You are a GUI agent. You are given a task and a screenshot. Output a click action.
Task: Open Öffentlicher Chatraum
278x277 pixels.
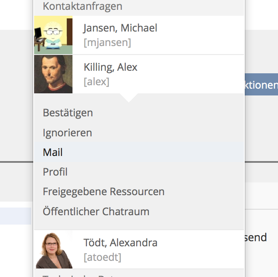(96, 211)
